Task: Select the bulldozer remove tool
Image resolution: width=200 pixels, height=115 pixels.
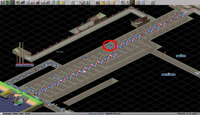Action: coord(62,3)
